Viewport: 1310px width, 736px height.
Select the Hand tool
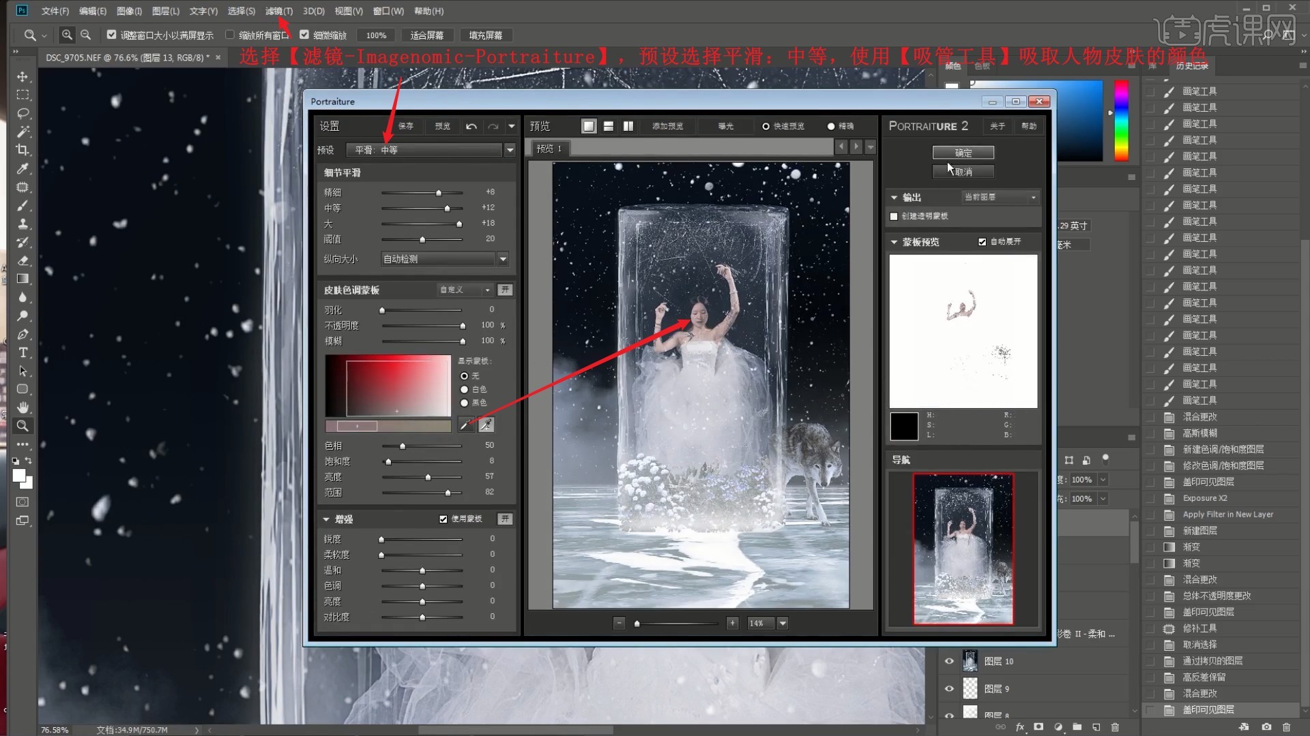pyautogui.click(x=23, y=408)
